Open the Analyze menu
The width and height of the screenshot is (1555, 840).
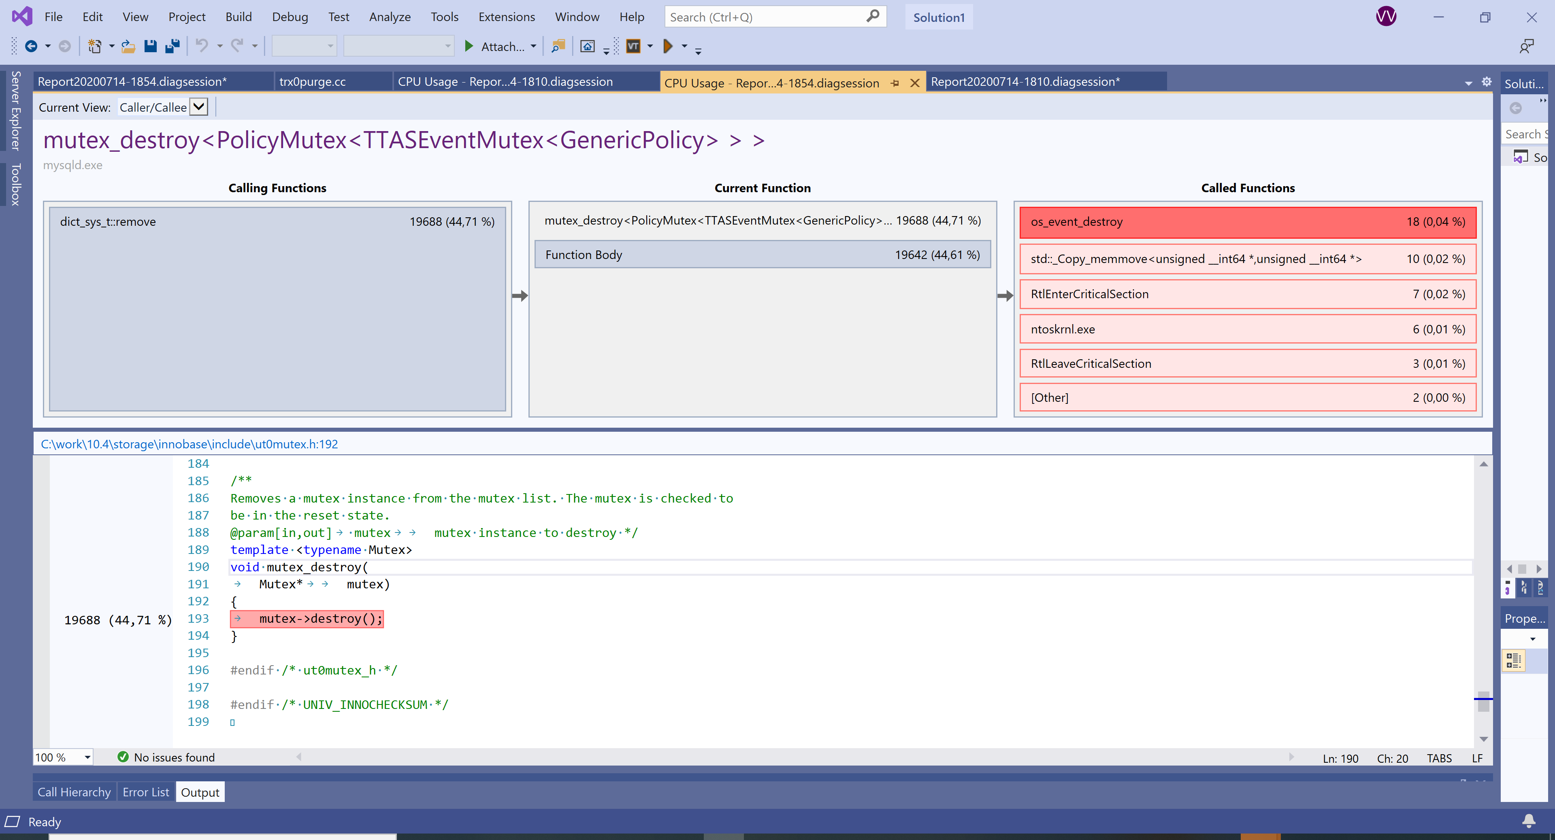point(389,17)
